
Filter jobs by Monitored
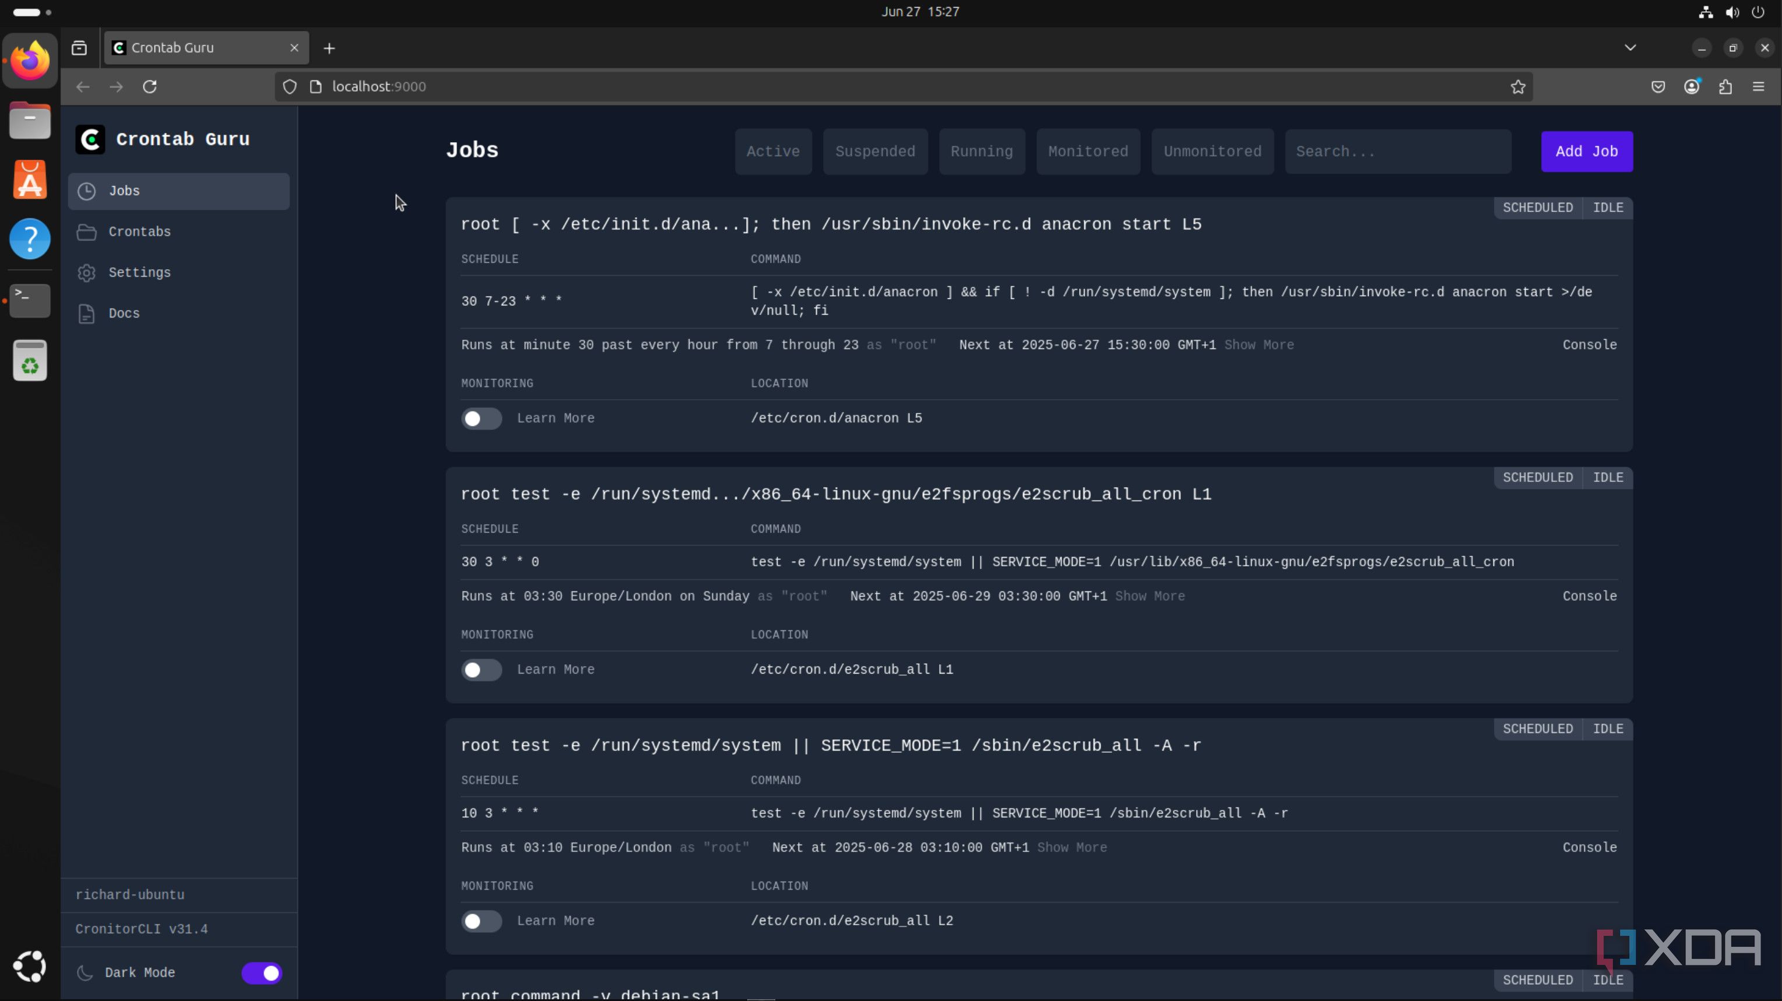1088,151
